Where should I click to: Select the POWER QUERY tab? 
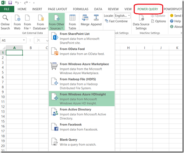[x=148, y=9]
